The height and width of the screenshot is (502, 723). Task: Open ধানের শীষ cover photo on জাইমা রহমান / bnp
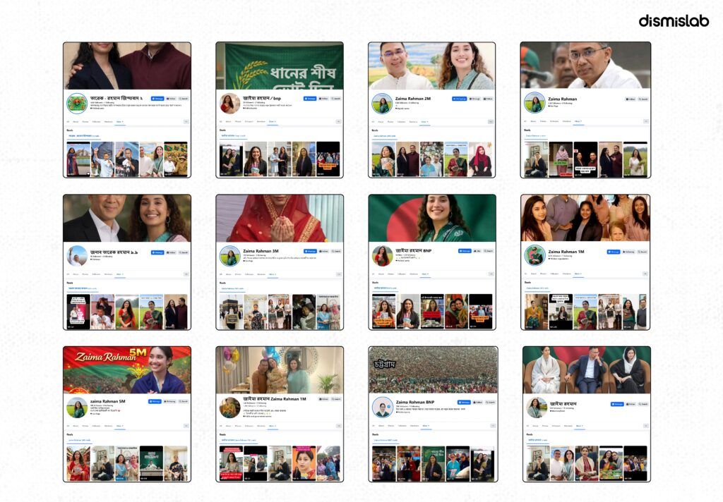click(x=280, y=66)
